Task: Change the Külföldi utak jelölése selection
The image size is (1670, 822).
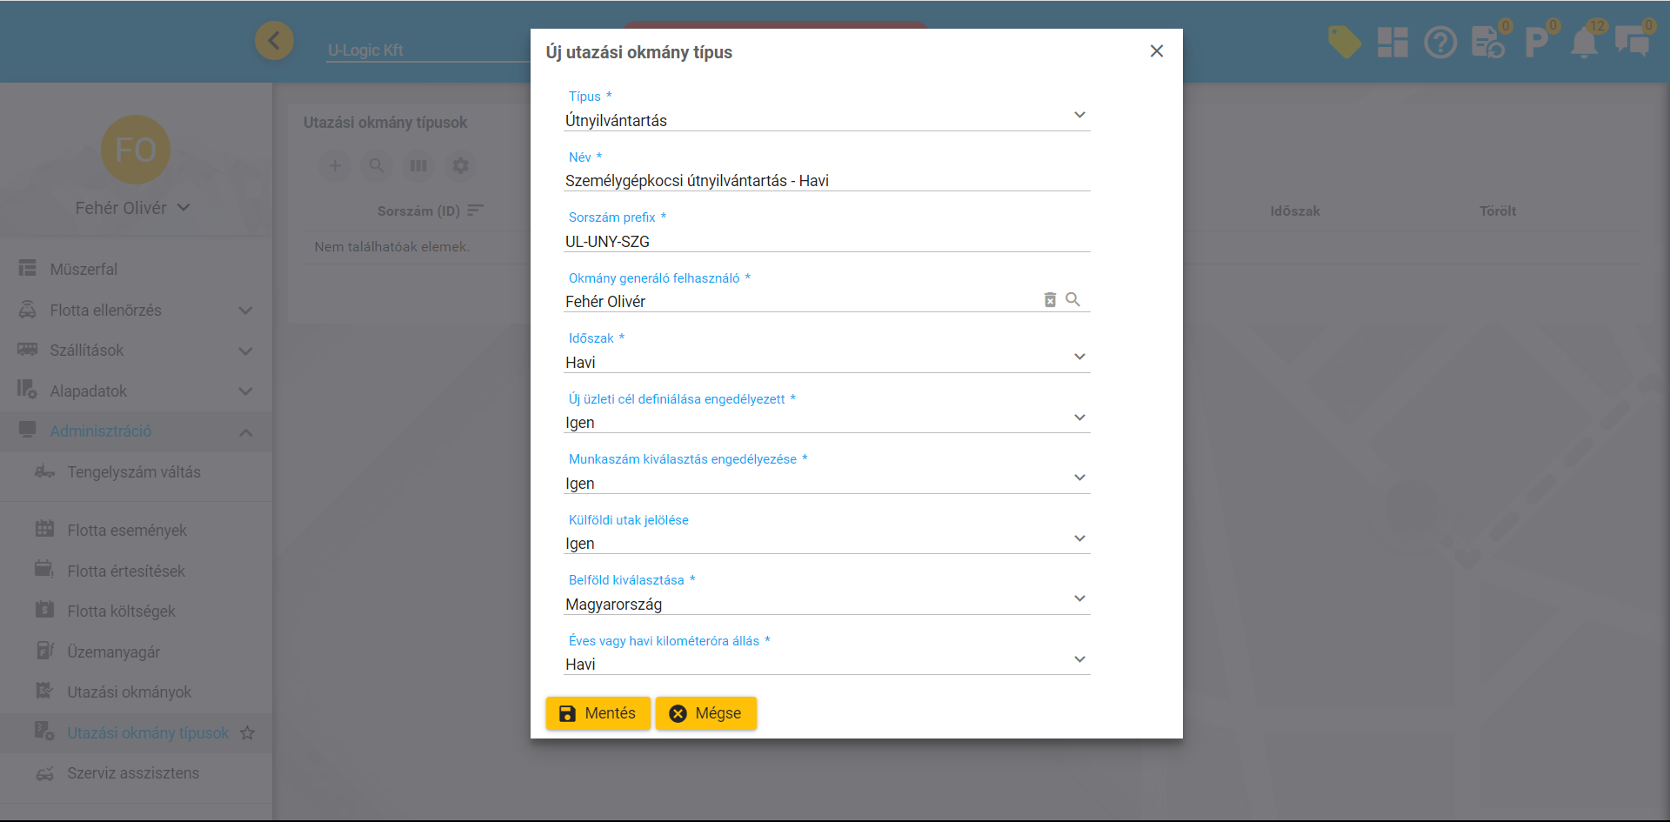Action: pyautogui.click(x=826, y=544)
